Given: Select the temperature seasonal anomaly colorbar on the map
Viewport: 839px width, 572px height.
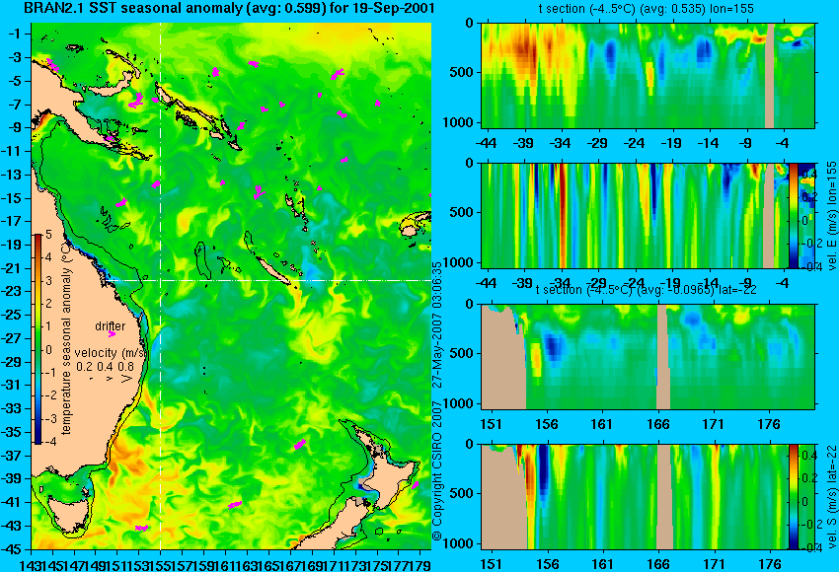Looking at the screenshot, I should [38, 339].
